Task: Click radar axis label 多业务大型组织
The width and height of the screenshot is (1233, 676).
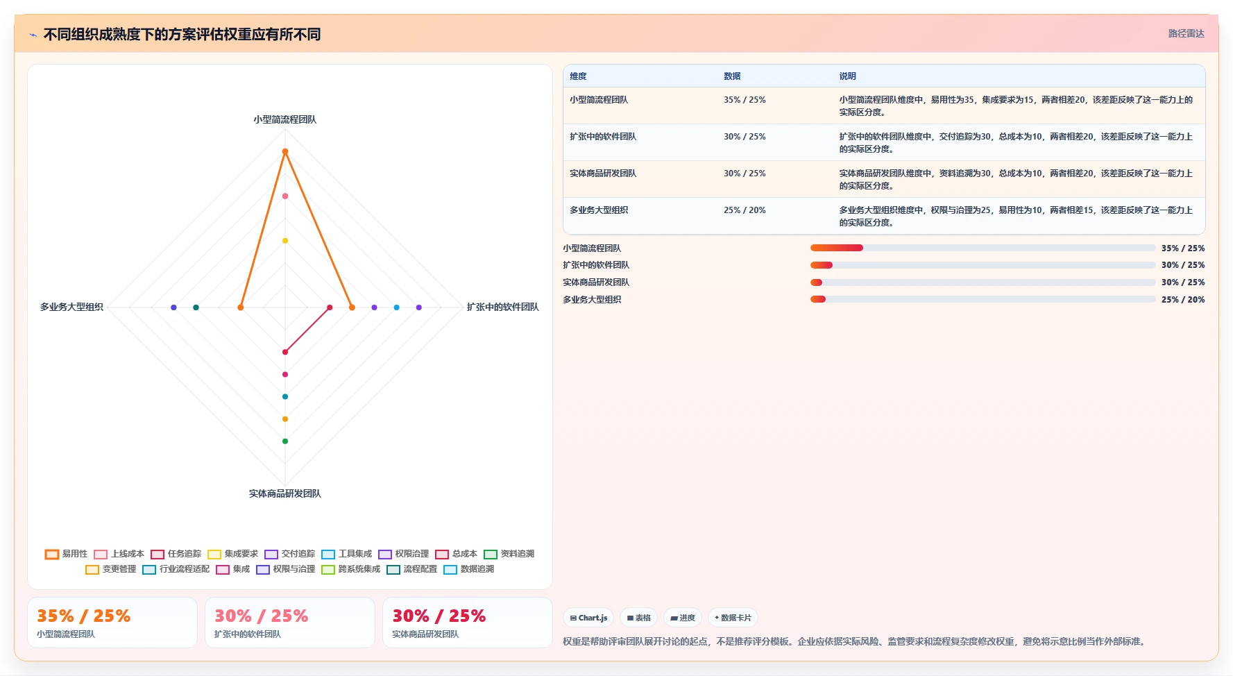Action: point(71,307)
